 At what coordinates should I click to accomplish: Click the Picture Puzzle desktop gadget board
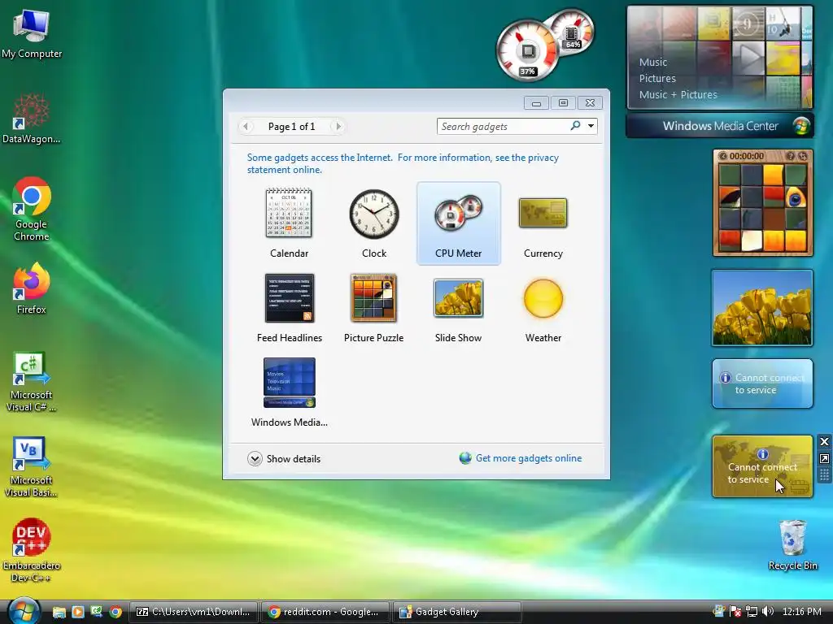[762, 208]
